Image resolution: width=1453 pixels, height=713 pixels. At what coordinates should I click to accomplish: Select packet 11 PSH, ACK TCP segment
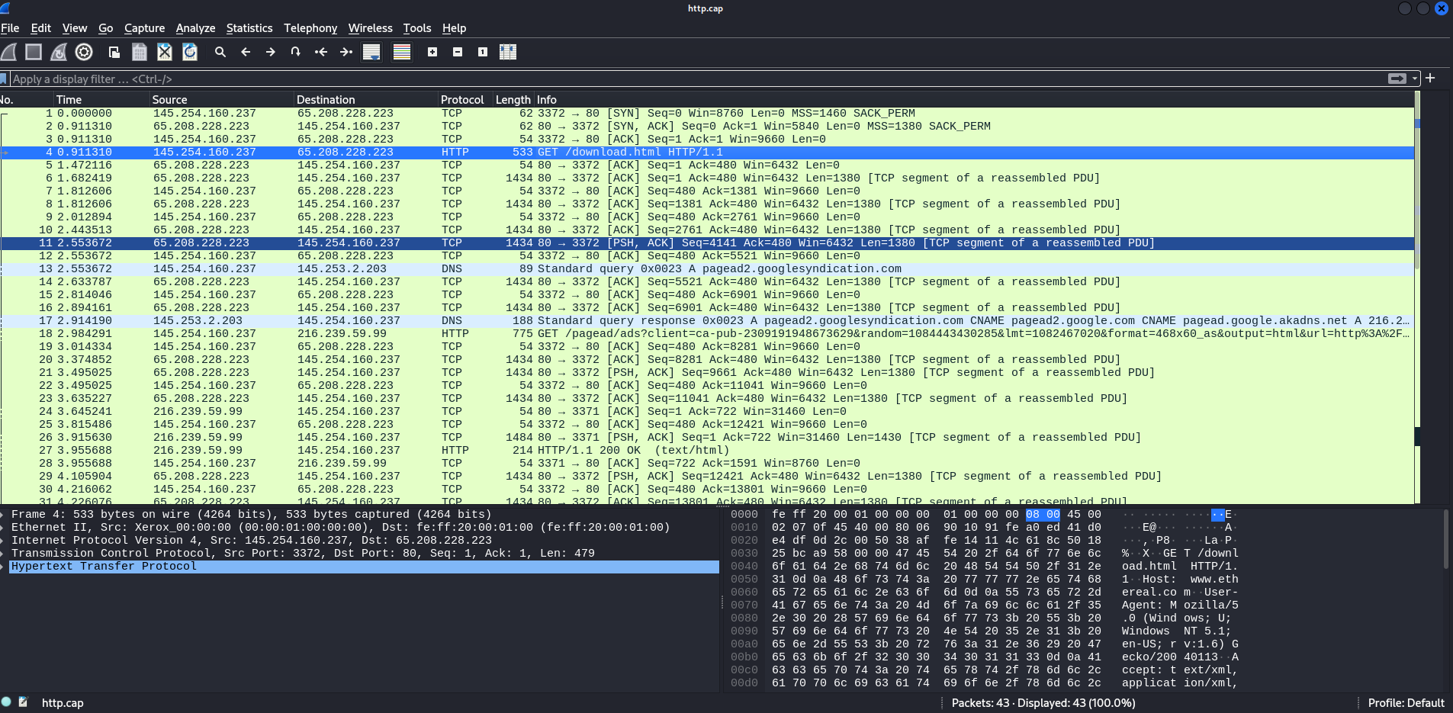point(707,242)
